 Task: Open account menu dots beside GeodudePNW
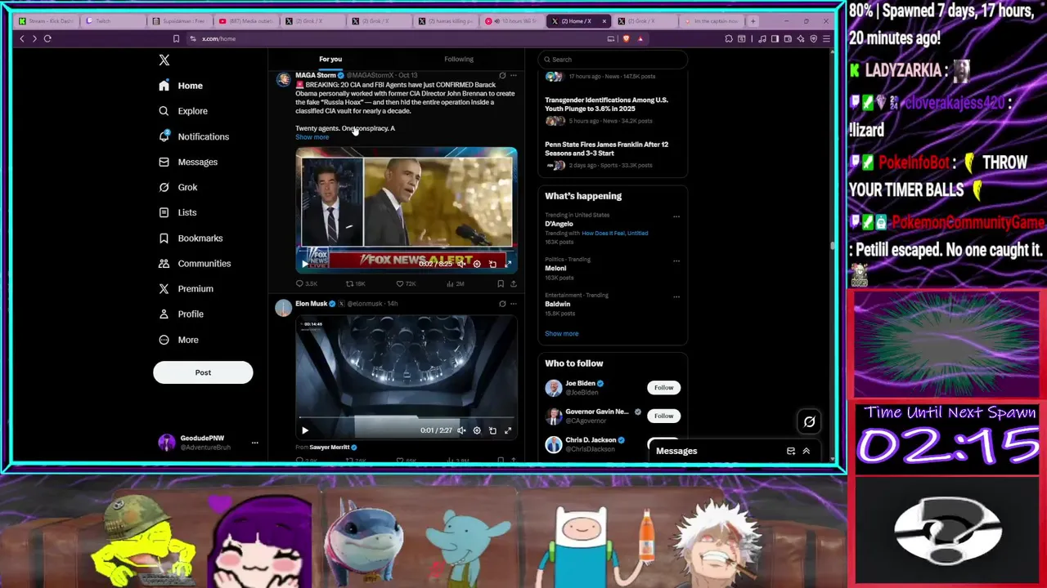tap(254, 443)
